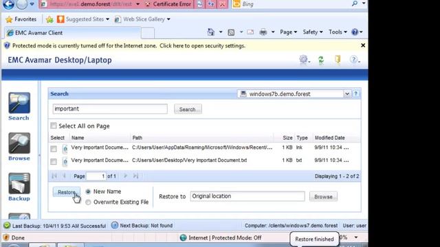Open the blue Help question mark menu
Screen dimensions: 440x247
tap(357, 32)
